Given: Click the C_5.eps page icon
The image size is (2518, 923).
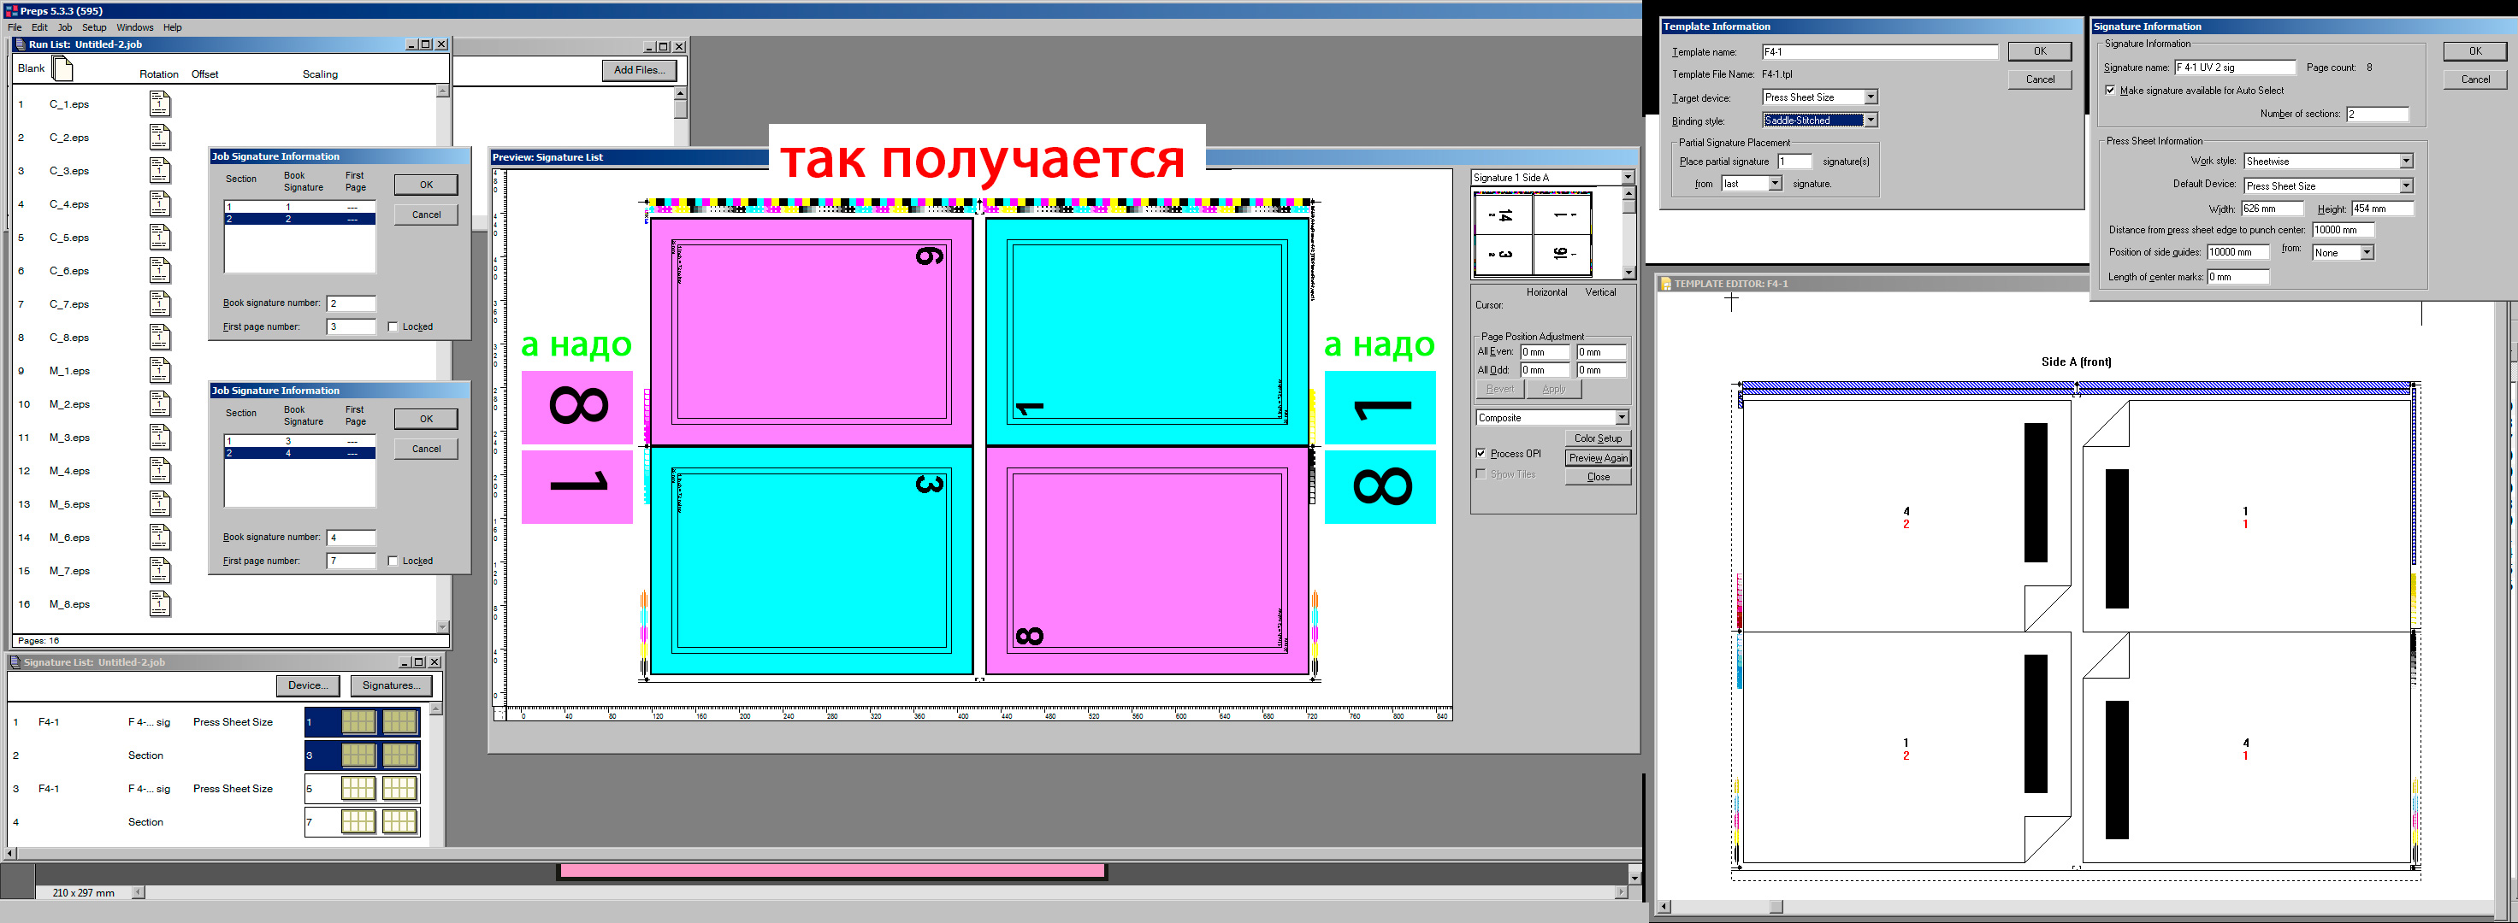Looking at the screenshot, I should tap(159, 238).
